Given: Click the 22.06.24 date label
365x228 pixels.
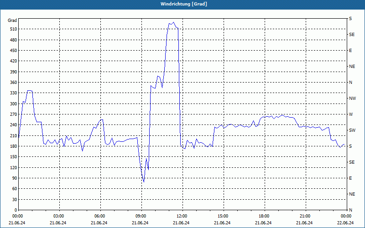Looking at the screenshot, I should click(x=345, y=223).
